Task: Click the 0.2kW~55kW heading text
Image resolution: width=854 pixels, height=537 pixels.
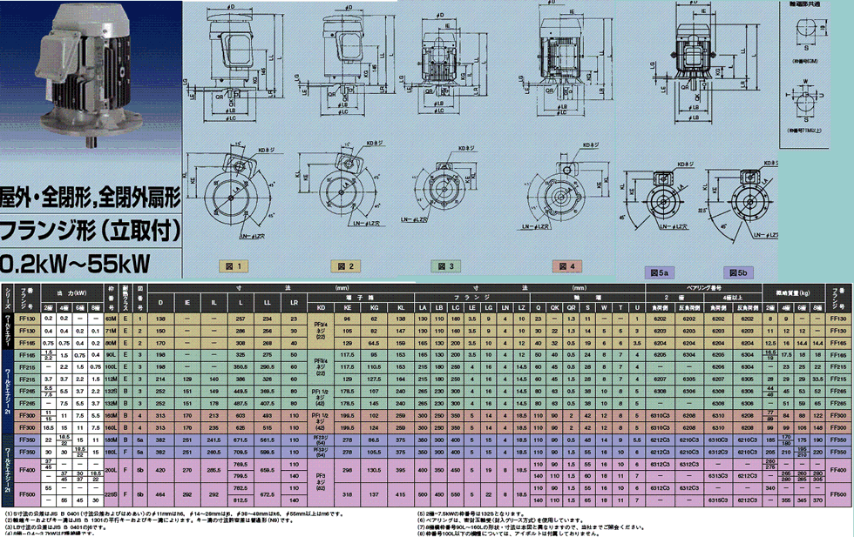Action: 75,262
